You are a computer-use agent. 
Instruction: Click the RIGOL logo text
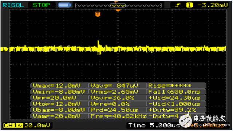[13, 5]
